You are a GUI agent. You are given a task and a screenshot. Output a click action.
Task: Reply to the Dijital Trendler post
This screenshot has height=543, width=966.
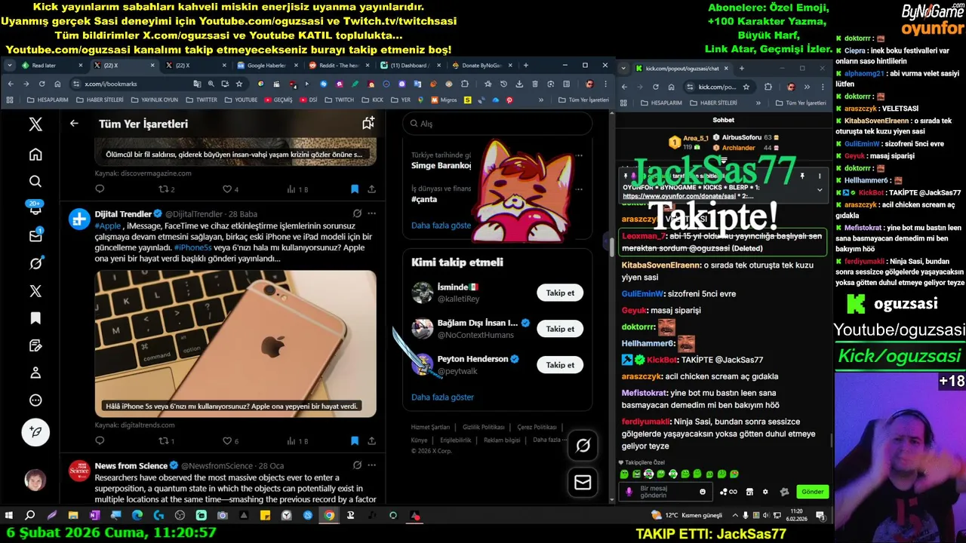point(100,440)
